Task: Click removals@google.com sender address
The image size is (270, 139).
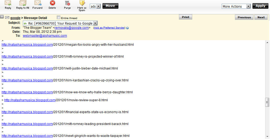Action: tap(72, 28)
